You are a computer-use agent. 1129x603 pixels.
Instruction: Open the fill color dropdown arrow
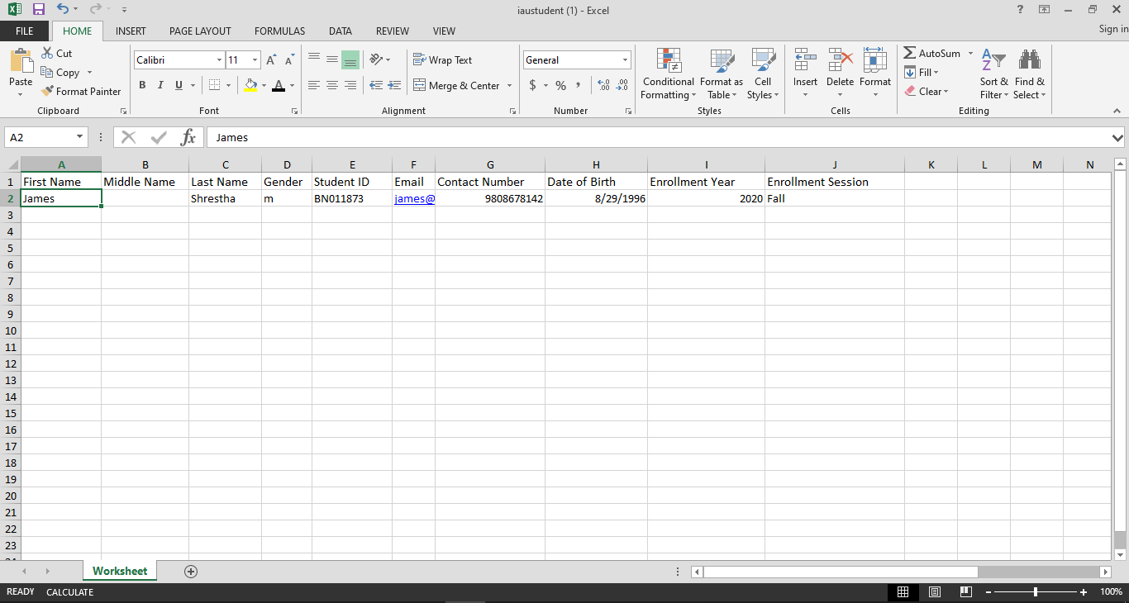pyautogui.click(x=264, y=85)
